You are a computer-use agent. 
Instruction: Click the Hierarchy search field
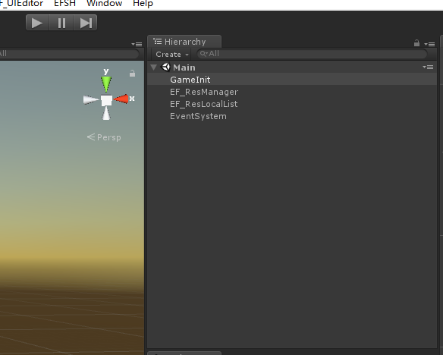312,54
